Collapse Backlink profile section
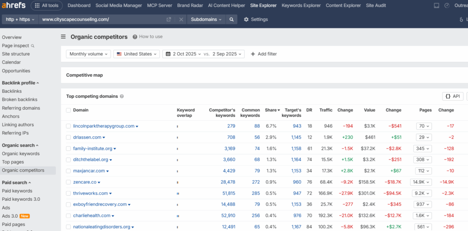 pyautogui.click(x=20, y=83)
